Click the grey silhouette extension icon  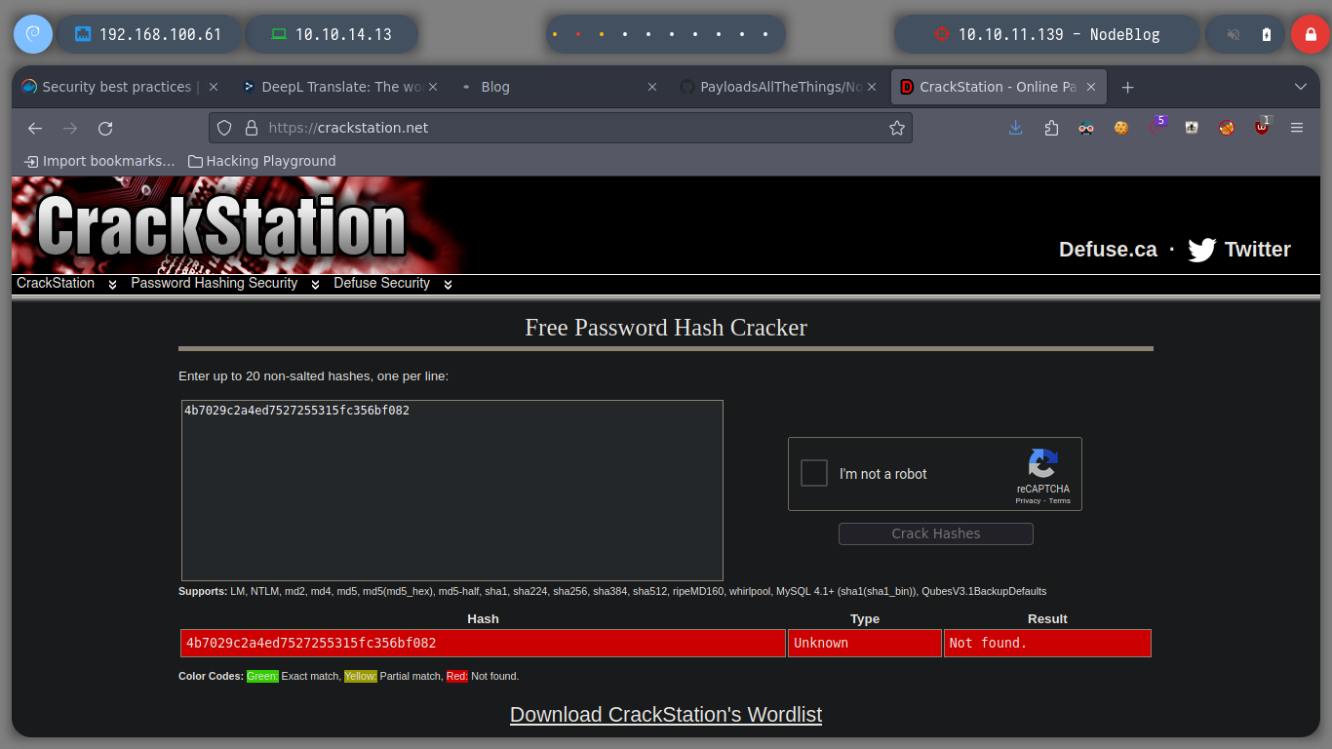coord(1192,128)
